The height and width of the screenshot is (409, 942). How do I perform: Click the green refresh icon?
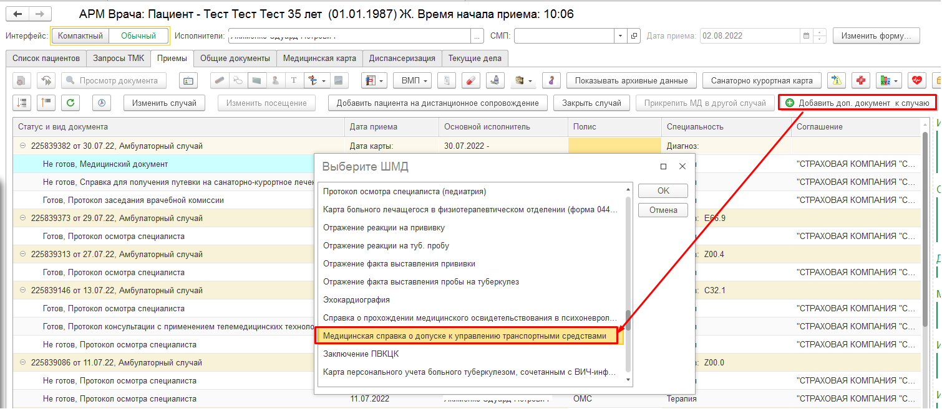(x=70, y=103)
